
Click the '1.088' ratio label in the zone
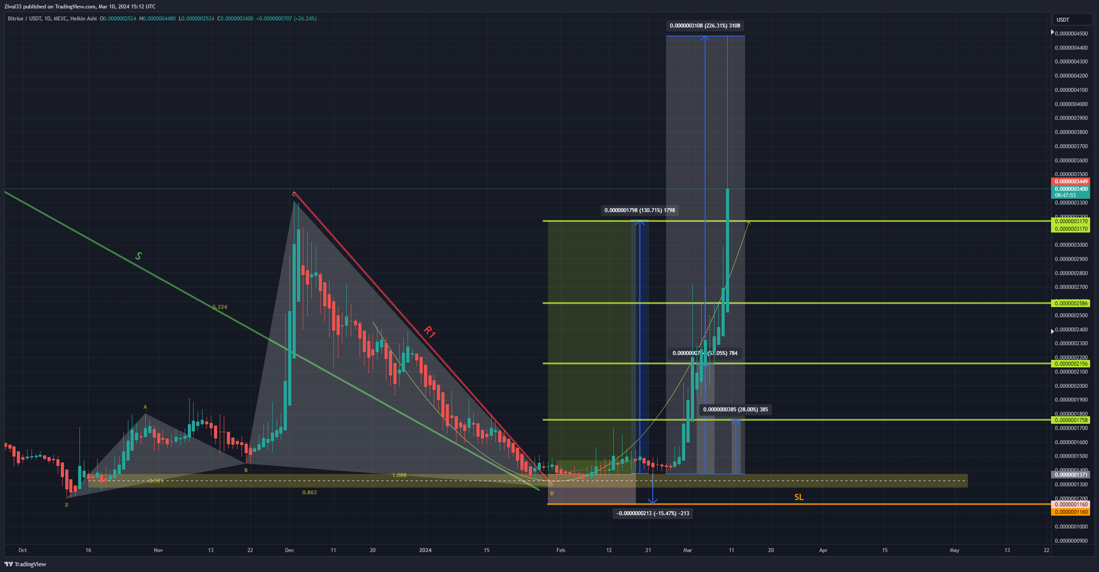coord(399,475)
